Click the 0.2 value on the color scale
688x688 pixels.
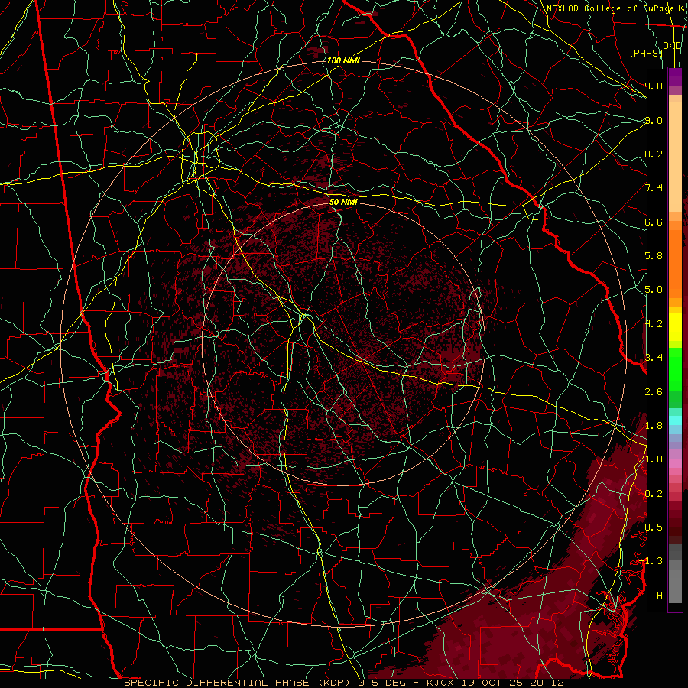654,494
